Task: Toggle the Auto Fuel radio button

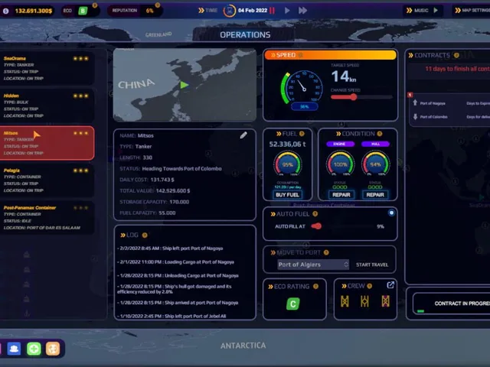Action: (391, 213)
